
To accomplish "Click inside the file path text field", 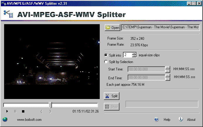I will coord(161,27).
